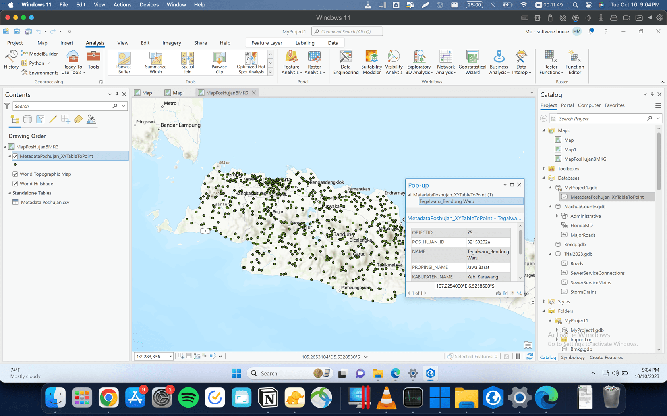667x416 pixels.
Task: Run Optimized Hot Spot Analysis
Action: pyautogui.click(x=251, y=62)
